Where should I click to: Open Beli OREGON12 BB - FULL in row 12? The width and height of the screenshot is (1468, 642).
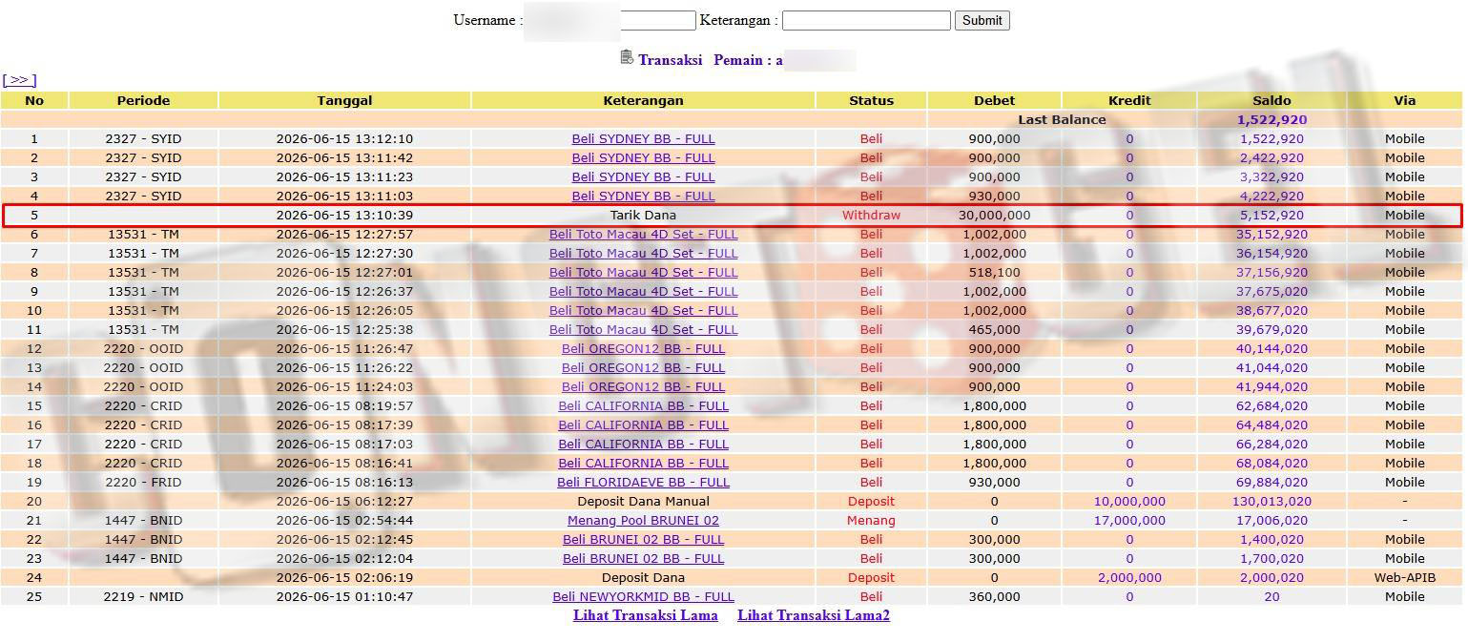tap(643, 348)
